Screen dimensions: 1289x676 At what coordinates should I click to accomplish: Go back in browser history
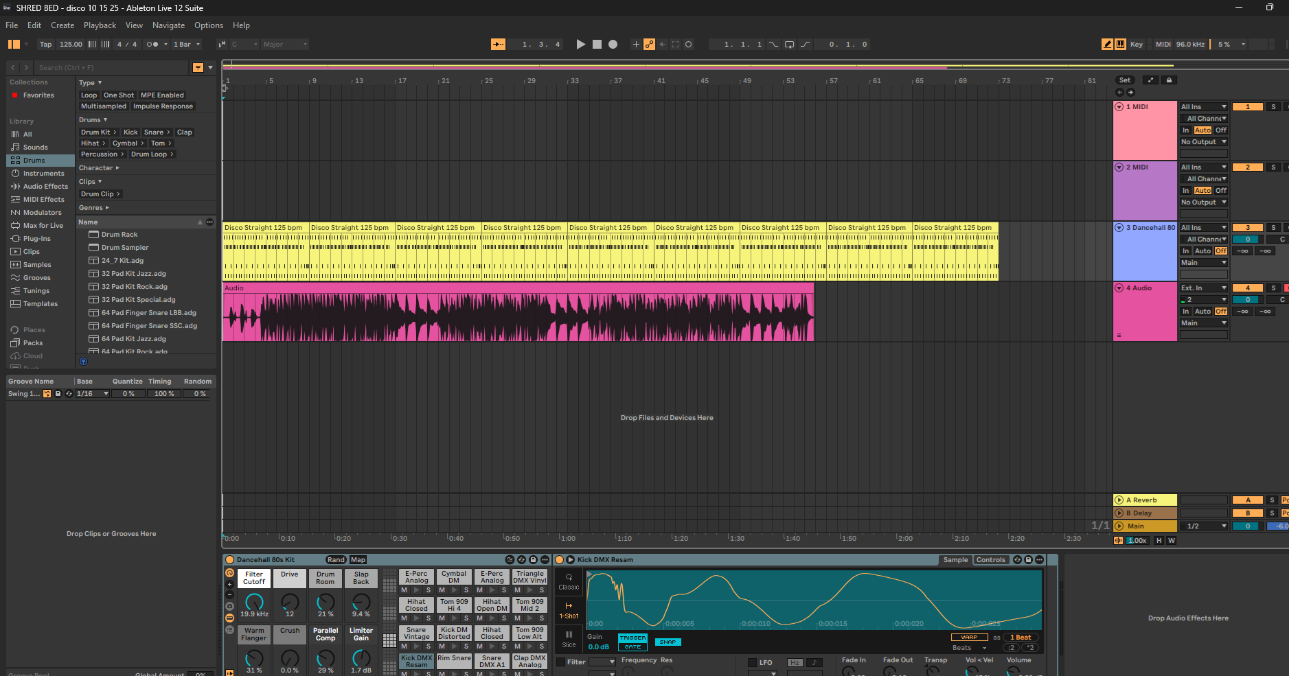click(x=13, y=67)
